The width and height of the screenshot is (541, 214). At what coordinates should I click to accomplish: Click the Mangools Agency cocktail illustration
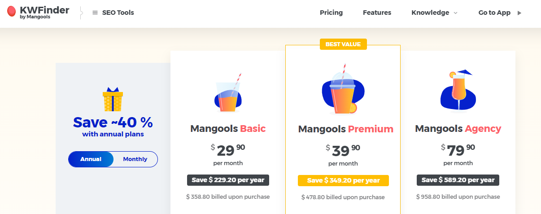[458, 91]
